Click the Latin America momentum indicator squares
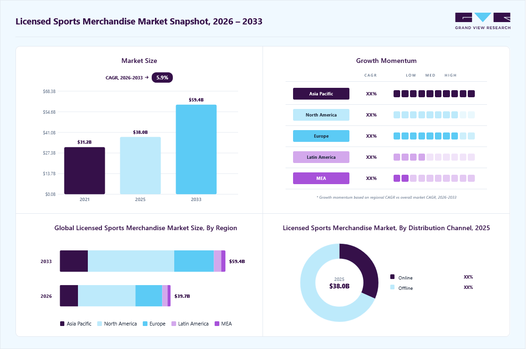The height and width of the screenshot is (349, 526). coord(434,157)
